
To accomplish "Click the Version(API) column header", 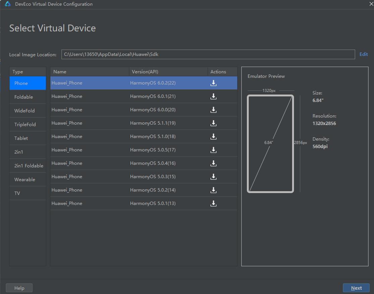I will pos(168,72).
